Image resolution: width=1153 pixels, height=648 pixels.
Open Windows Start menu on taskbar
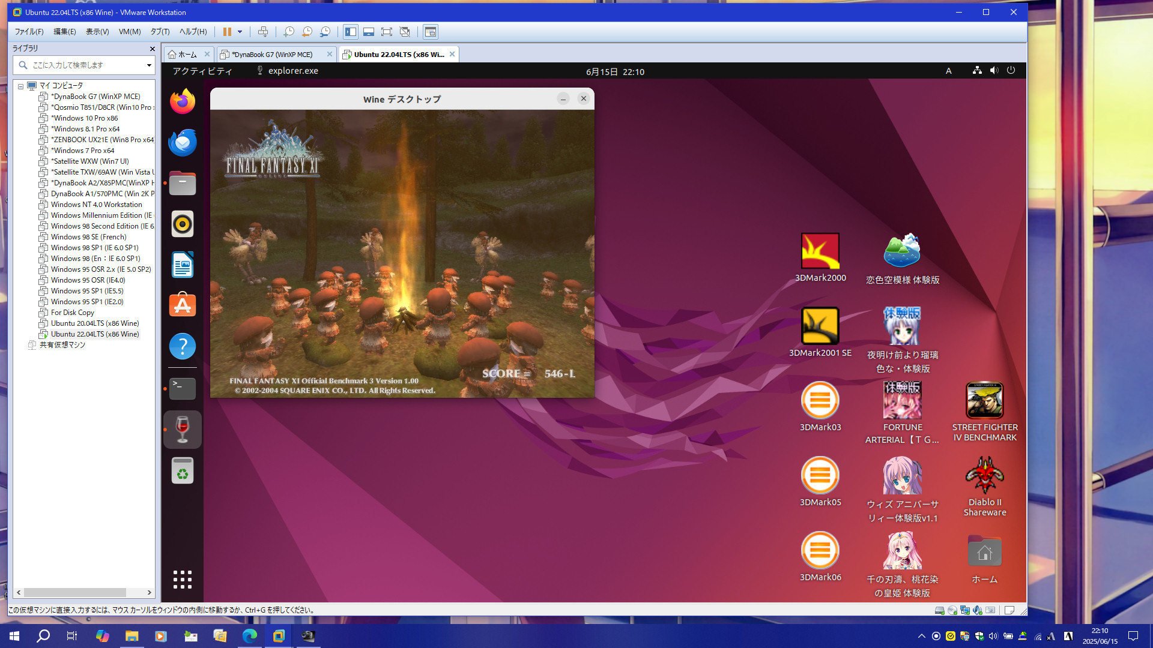(14, 636)
